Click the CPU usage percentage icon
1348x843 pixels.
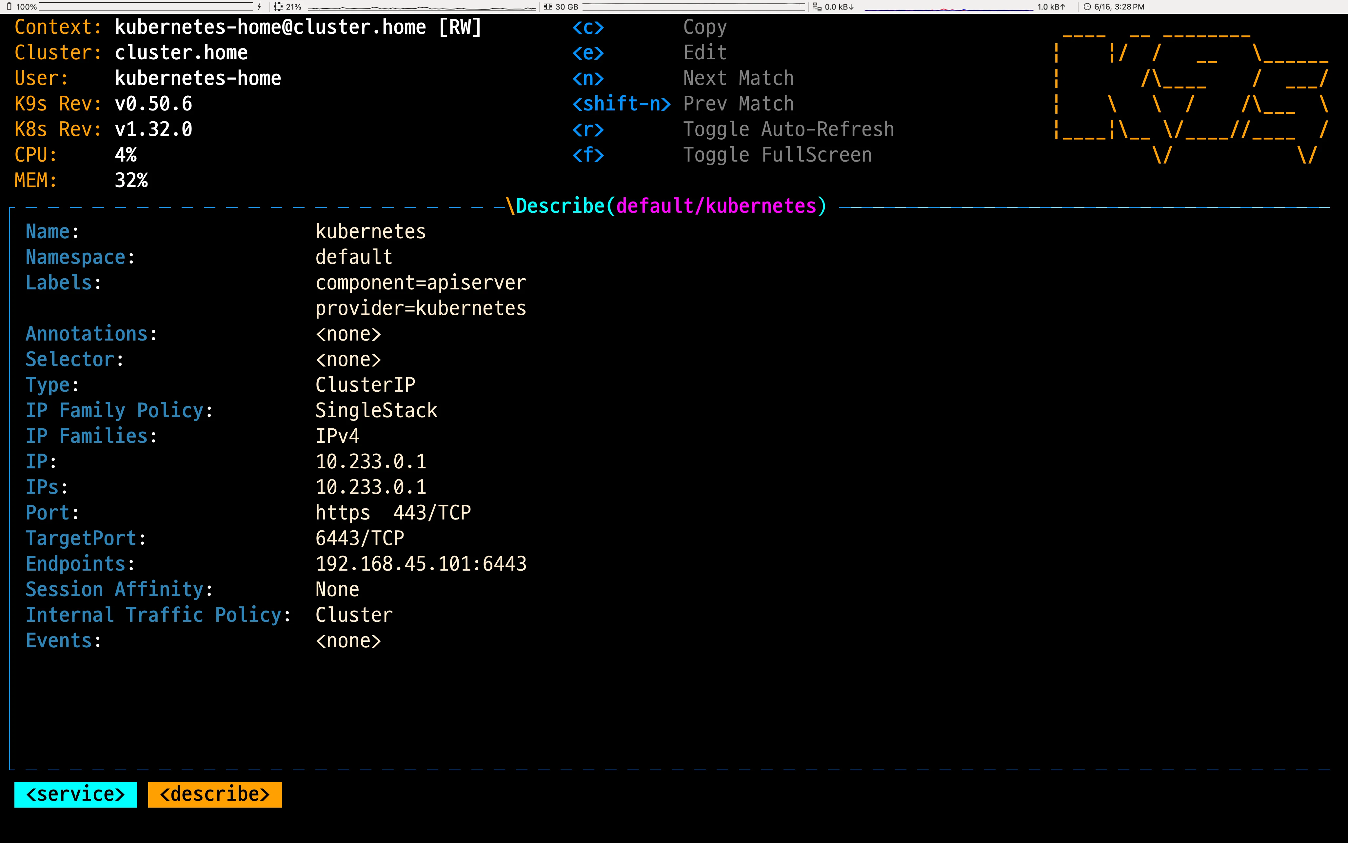[279, 7]
